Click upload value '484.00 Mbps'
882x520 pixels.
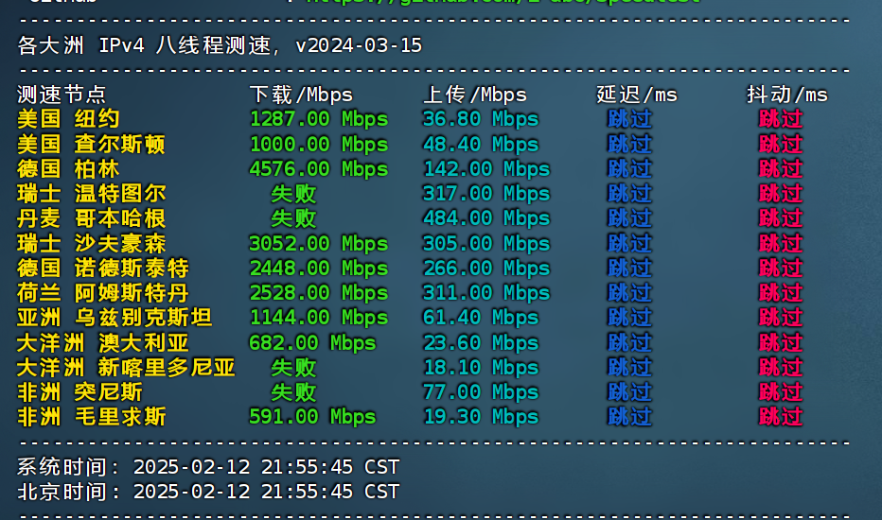point(486,218)
